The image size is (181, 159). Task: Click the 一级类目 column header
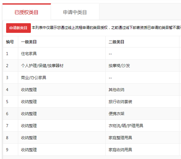point(29,42)
